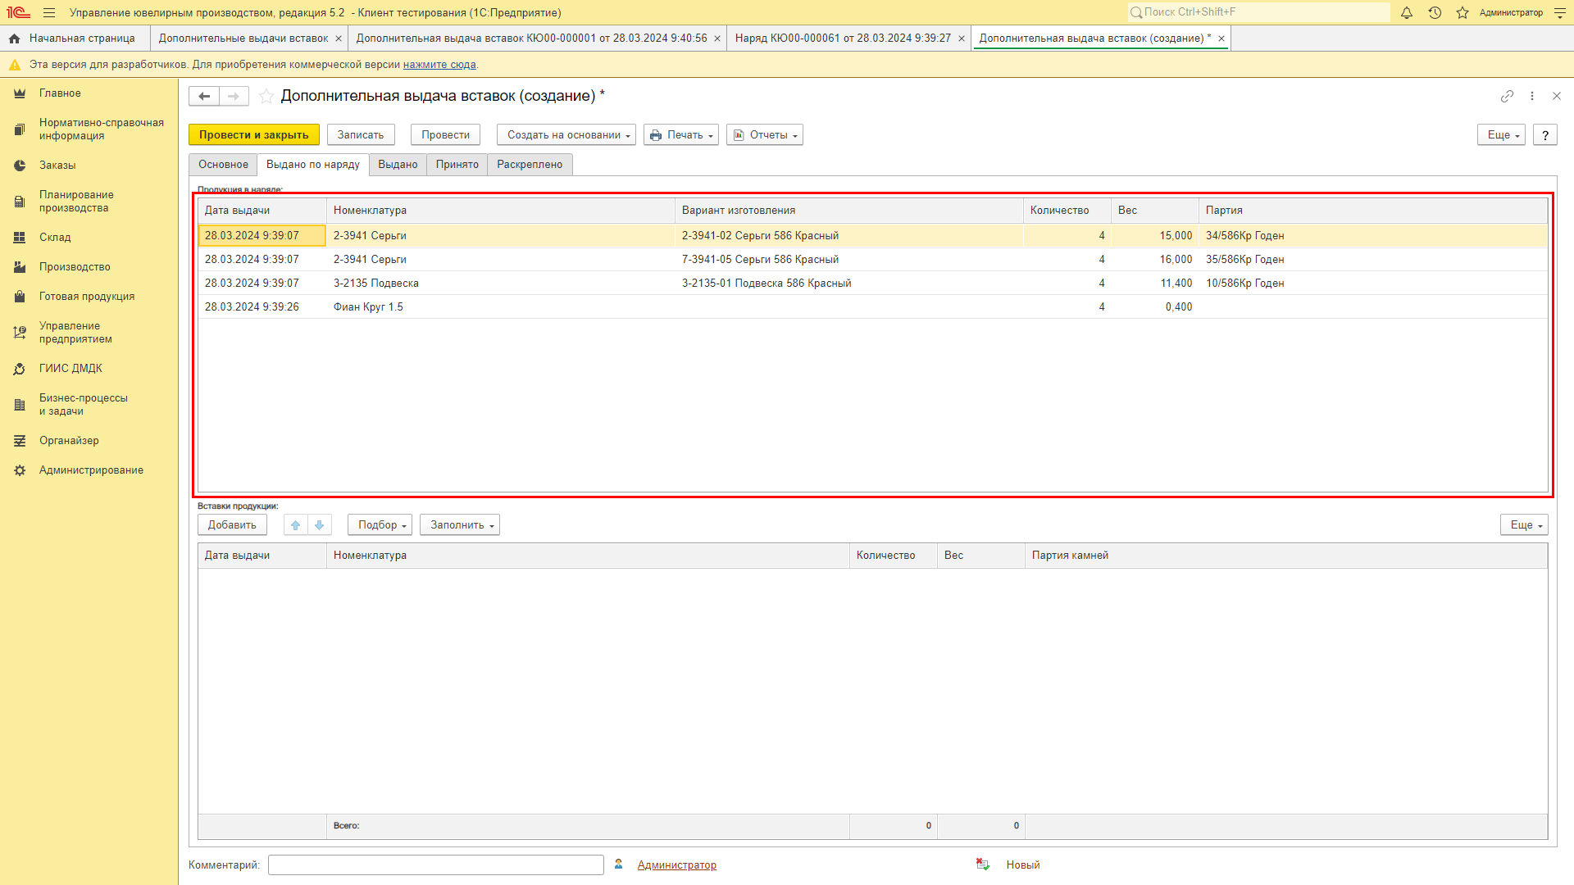Expand Создать на основании dropdown
The height and width of the screenshot is (885, 1574).
point(566,135)
